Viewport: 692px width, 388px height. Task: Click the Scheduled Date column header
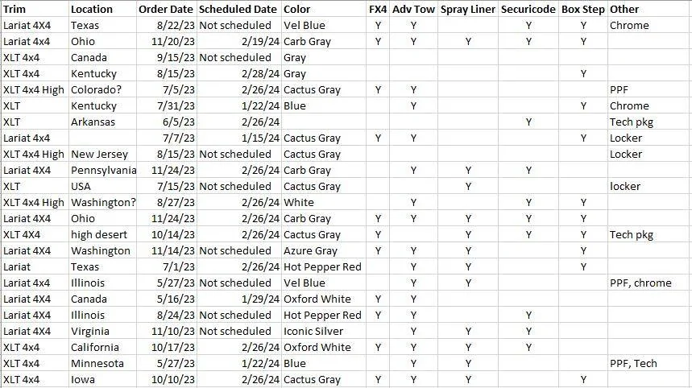click(x=239, y=9)
